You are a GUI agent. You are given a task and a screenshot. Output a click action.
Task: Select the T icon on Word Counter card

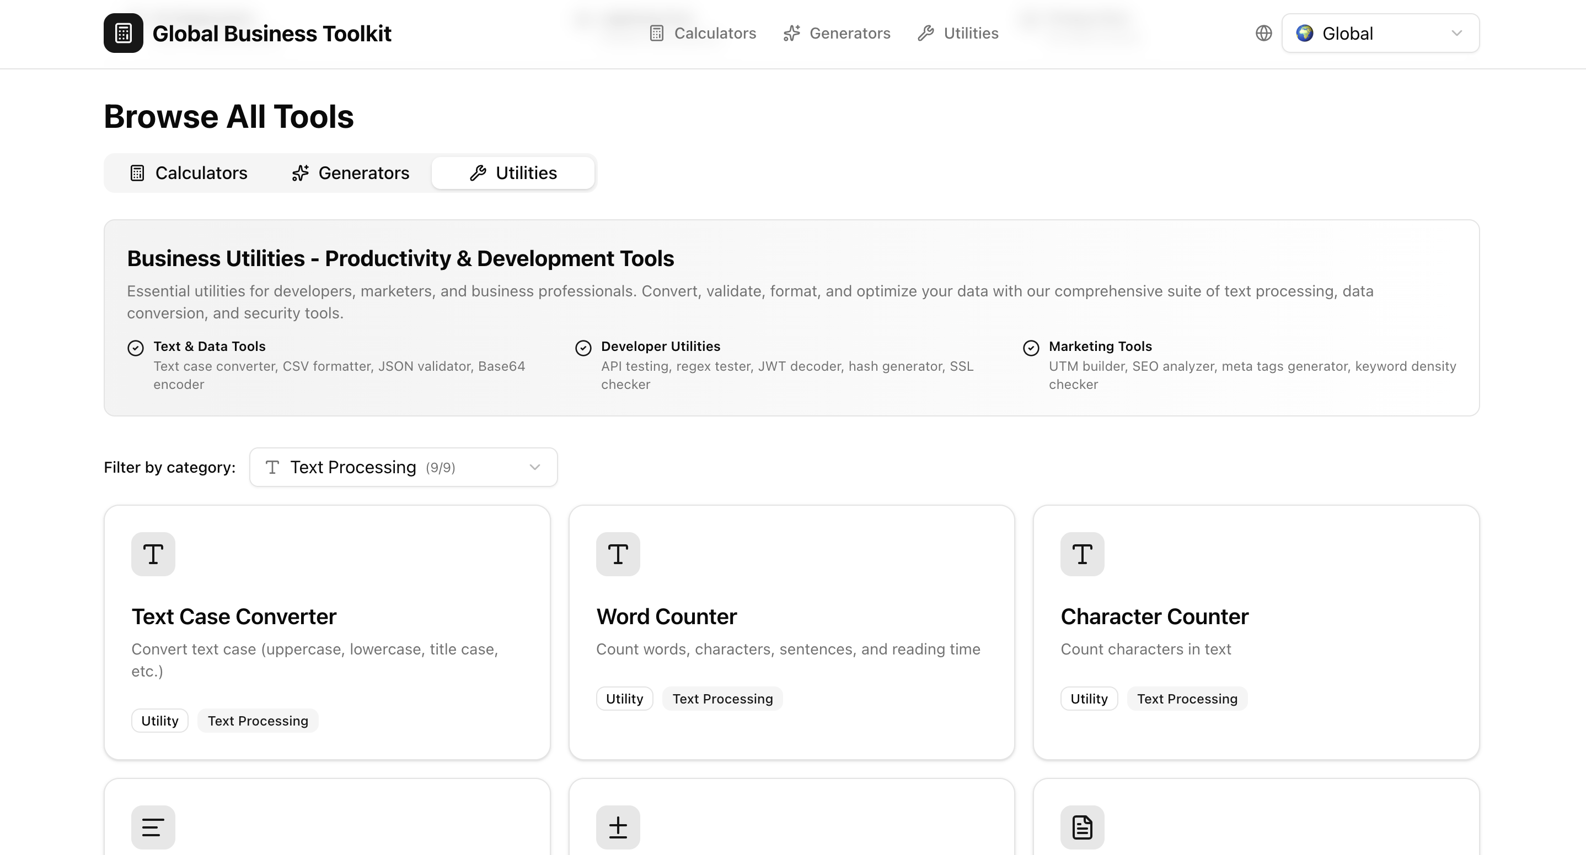click(x=618, y=554)
